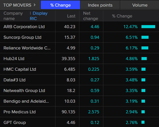This screenshot has height=127, width=159.
Task: Click the 3.35% change value
Action: point(132,90)
